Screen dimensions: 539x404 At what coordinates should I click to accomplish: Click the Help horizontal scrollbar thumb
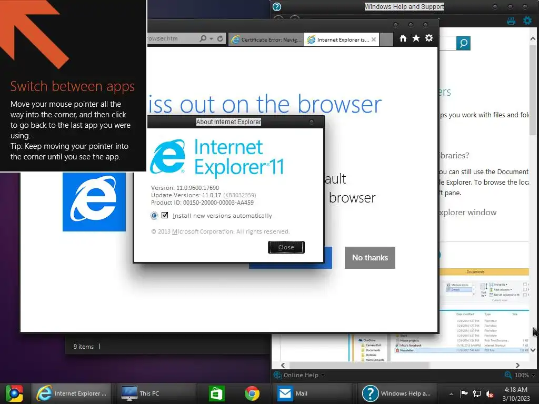pos(360,365)
